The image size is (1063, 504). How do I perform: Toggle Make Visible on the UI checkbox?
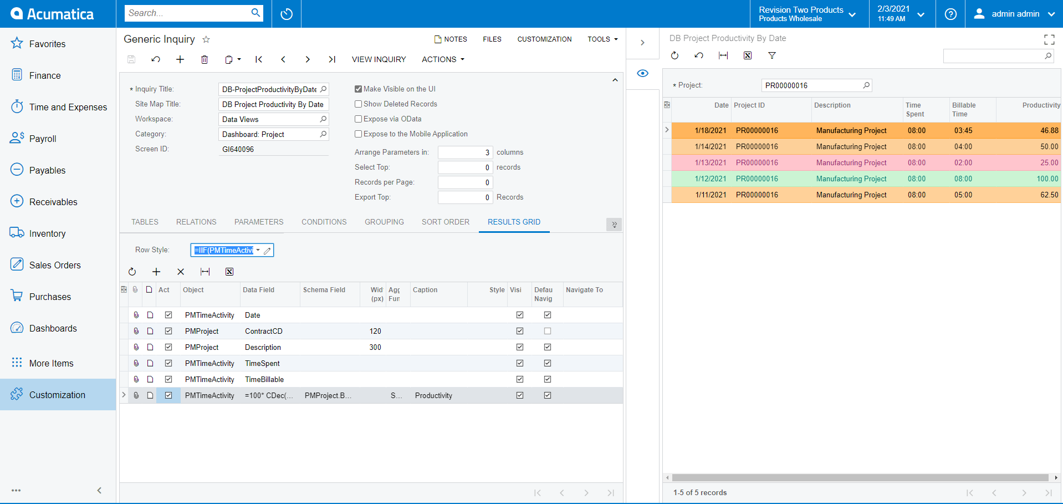[359, 89]
